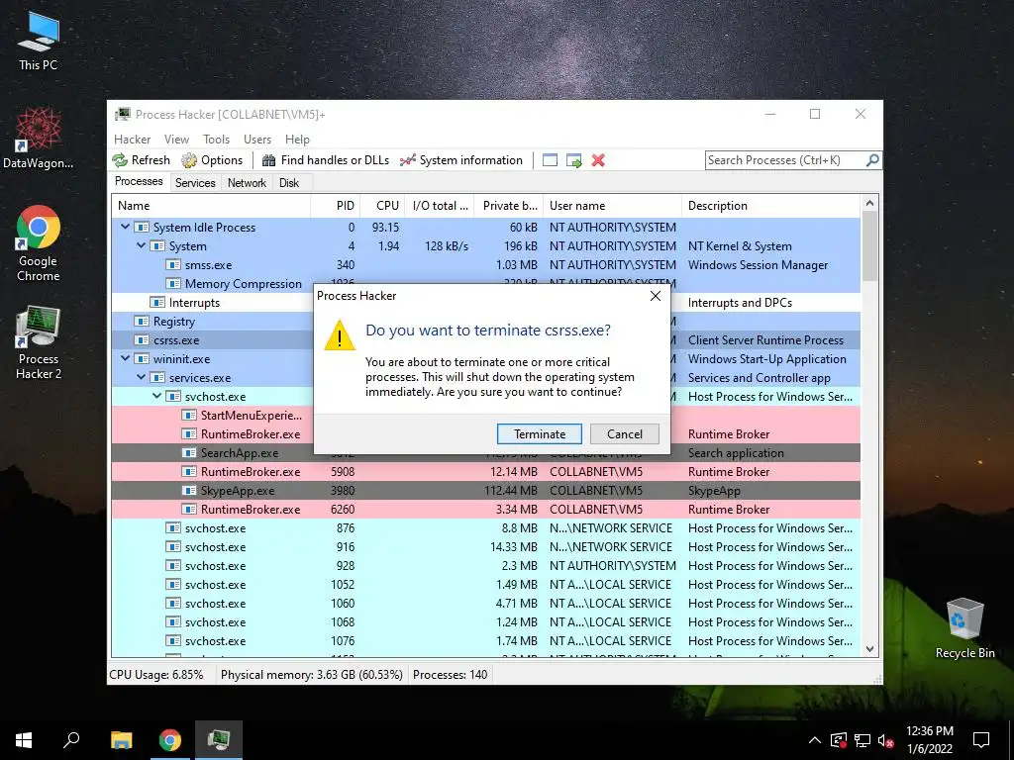Screen dimensions: 1014x760
Task: Select RuntimeBroker.exe with PID 6260
Action: 485,510
